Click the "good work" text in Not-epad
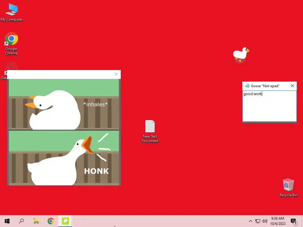This screenshot has height=227, width=303. tap(252, 94)
